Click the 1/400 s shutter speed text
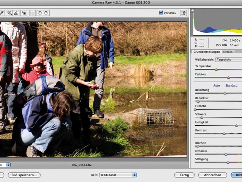Screen dimensions: 242x182 (x=235, y=41)
